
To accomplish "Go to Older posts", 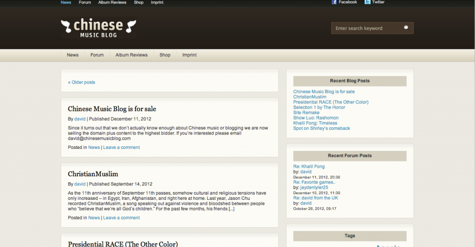I will 82,82.
